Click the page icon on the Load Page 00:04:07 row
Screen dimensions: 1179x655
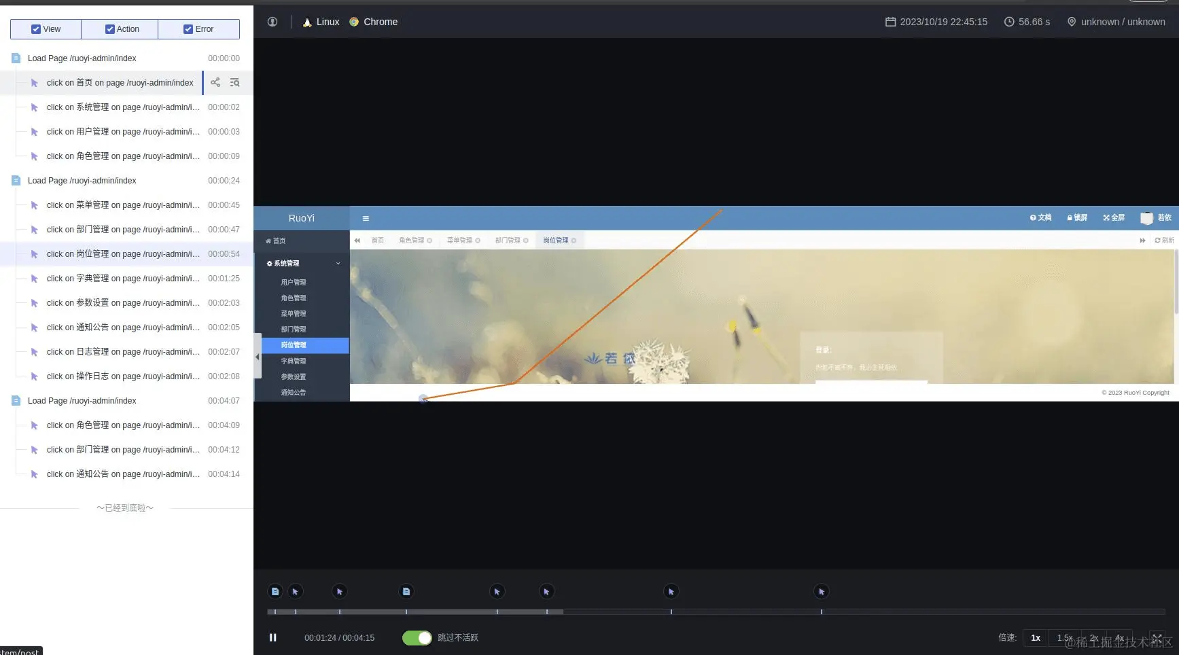point(16,401)
